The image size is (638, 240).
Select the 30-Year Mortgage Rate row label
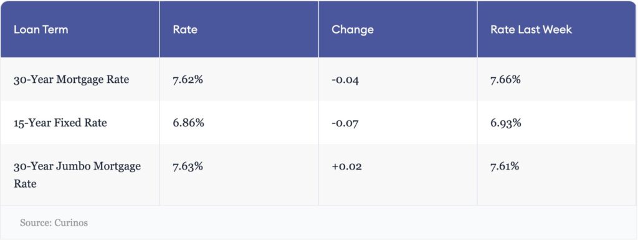pos(71,79)
